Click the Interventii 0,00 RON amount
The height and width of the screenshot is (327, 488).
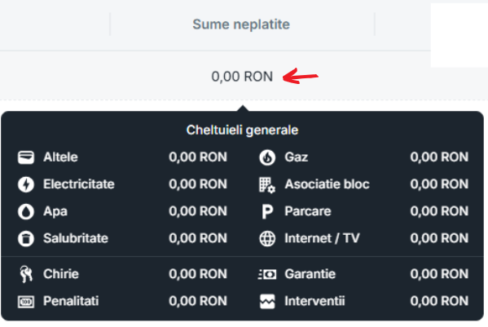click(x=439, y=301)
